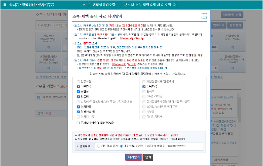Click magnifier icon under 건강보험 card
This screenshot has height=166, width=263.
coord(49,47)
